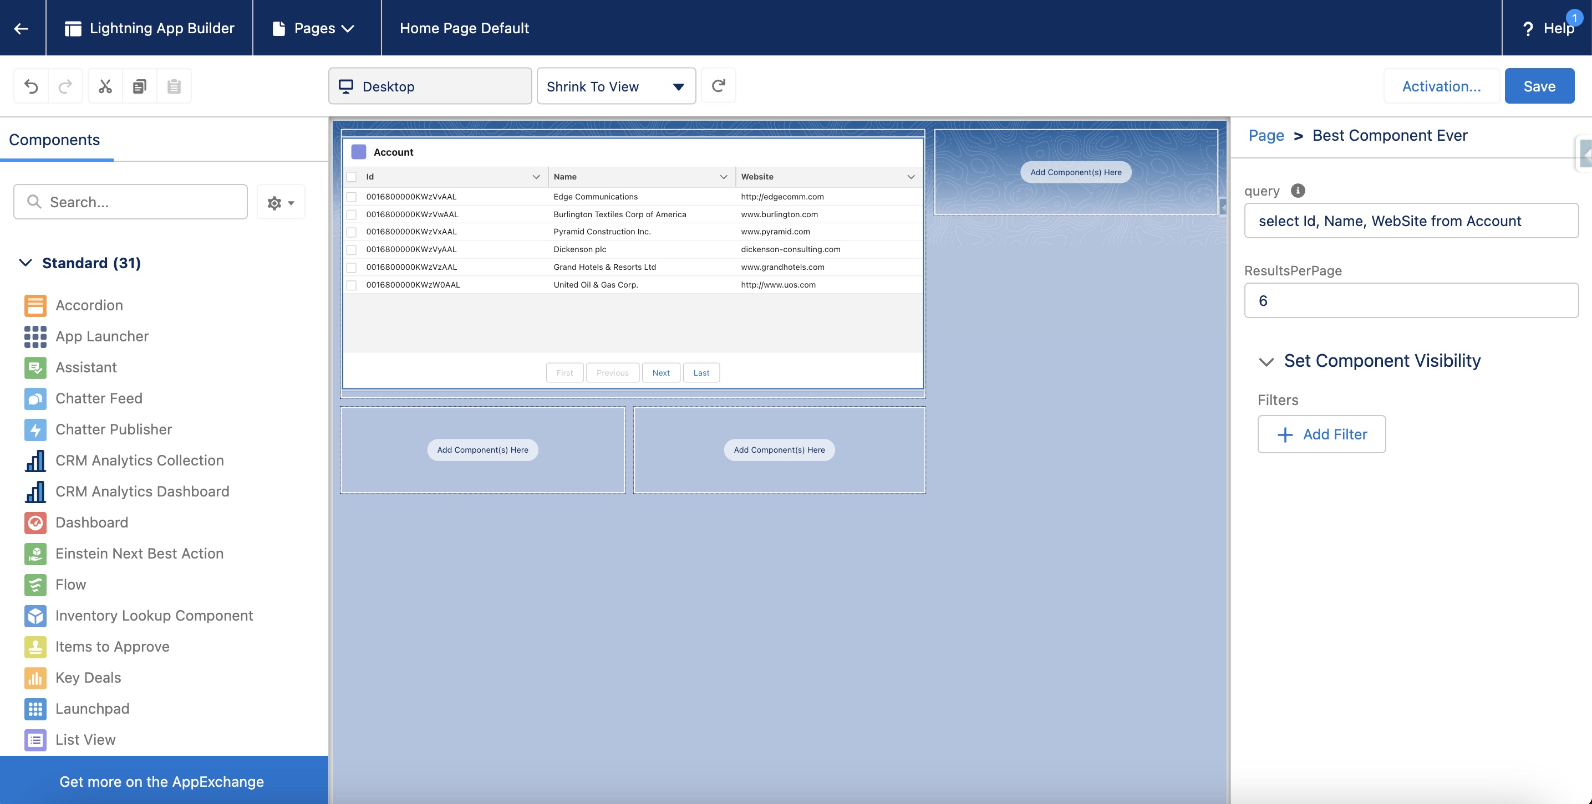1592x804 pixels.
Task: Click the copy icon in the toolbar
Action: click(140, 86)
